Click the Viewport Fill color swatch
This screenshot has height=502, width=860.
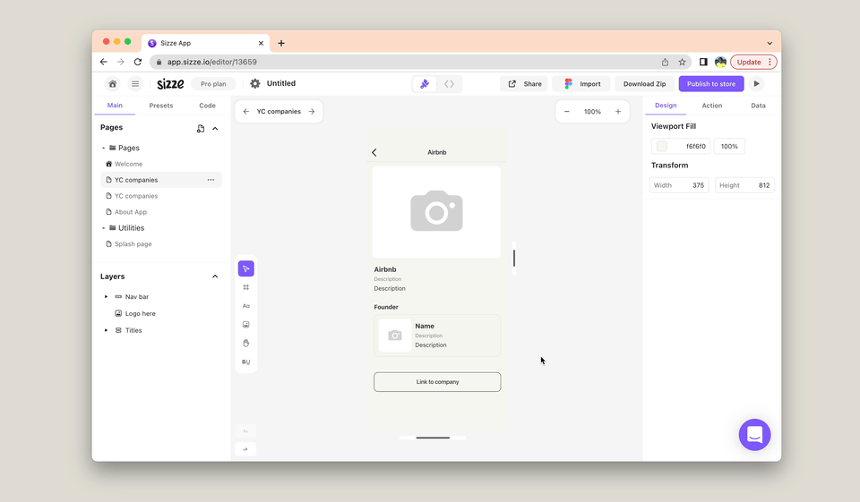point(662,147)
